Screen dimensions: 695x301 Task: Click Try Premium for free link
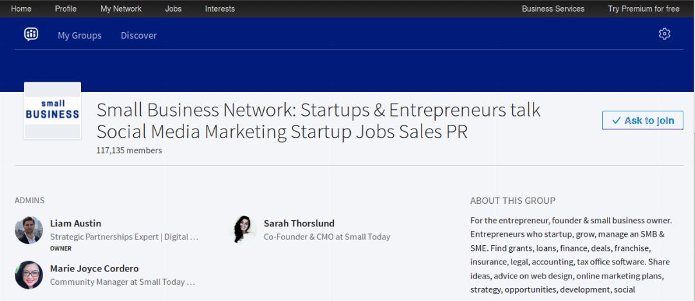(x=644, y=9)
